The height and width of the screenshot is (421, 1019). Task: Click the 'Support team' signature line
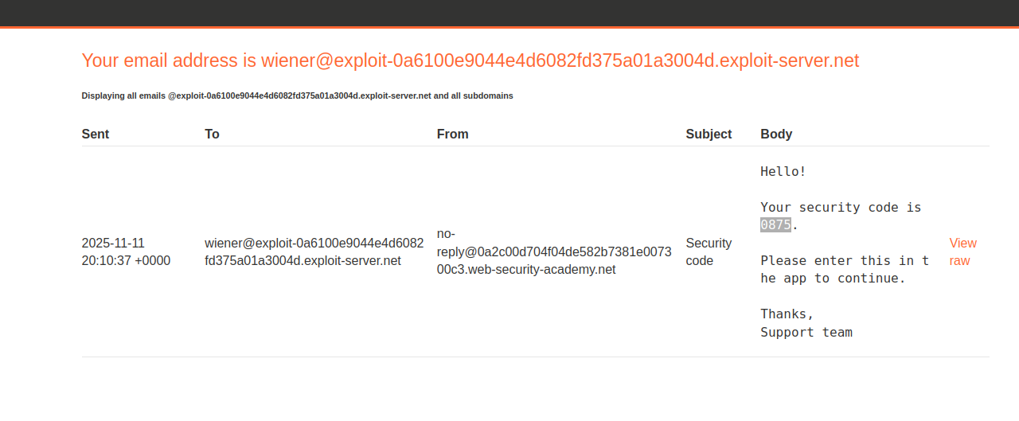pos(806,333)
